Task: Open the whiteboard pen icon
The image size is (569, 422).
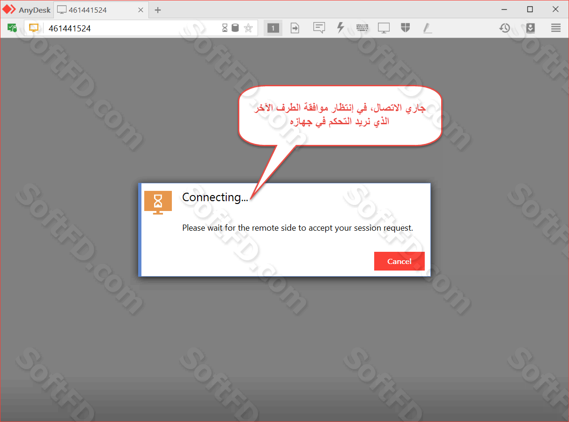Action: [427, 28]
